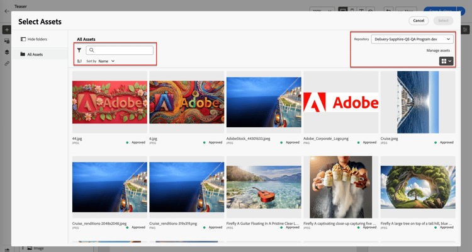Viewport: 472px width, 252px height.
Task: Click the plus add icon in left rail
Action: (x=7, y=30)
